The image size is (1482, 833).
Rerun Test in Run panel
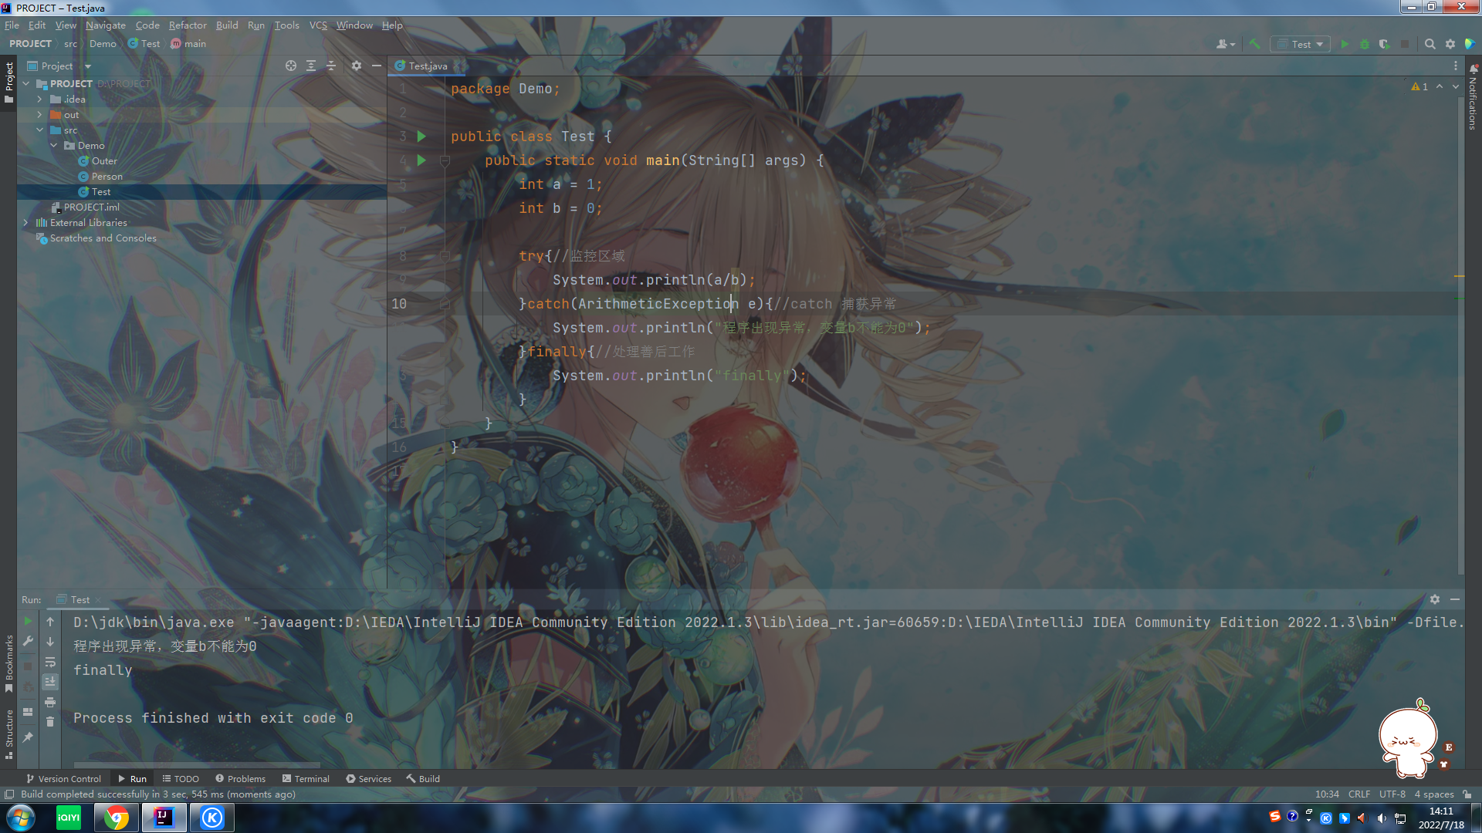click(28, 621)
